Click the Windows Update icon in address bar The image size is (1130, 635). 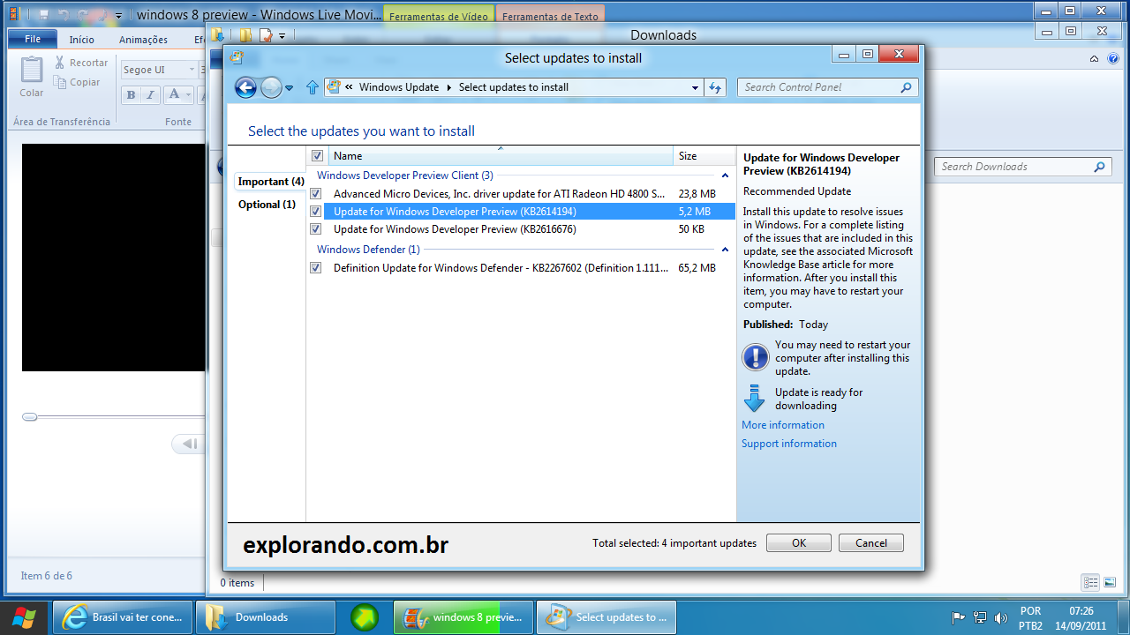333,86
